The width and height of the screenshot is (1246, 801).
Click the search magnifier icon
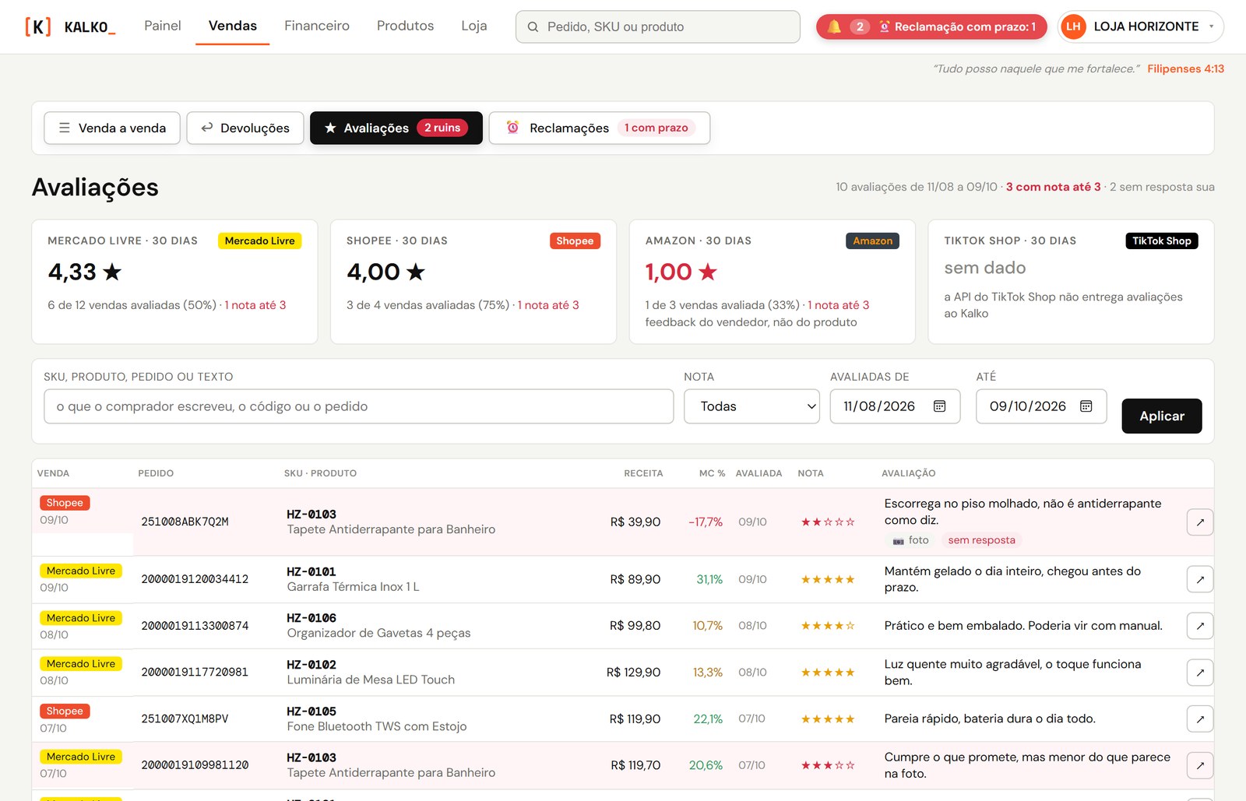click(533, 27)
